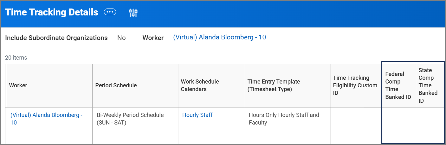This screenshot has height=145, width=446.
Task: Click the Time Entry Template column header
Action: click(274, 85)
